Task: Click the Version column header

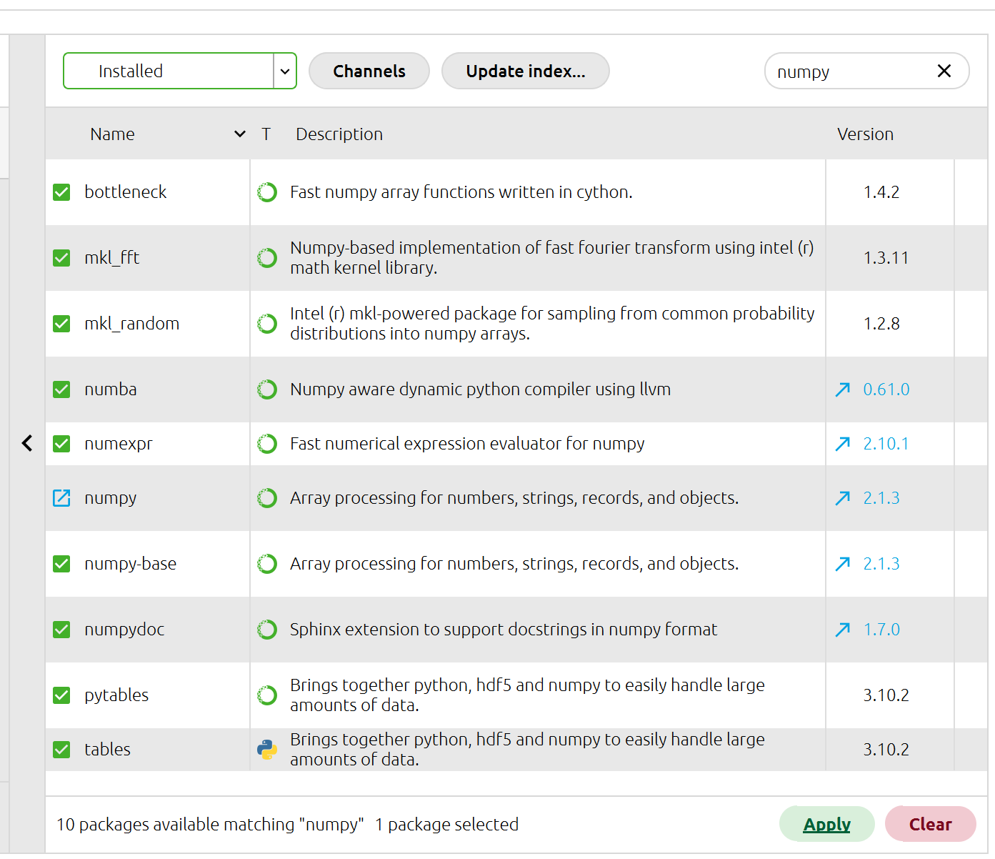Action: [x=865, y=134]
